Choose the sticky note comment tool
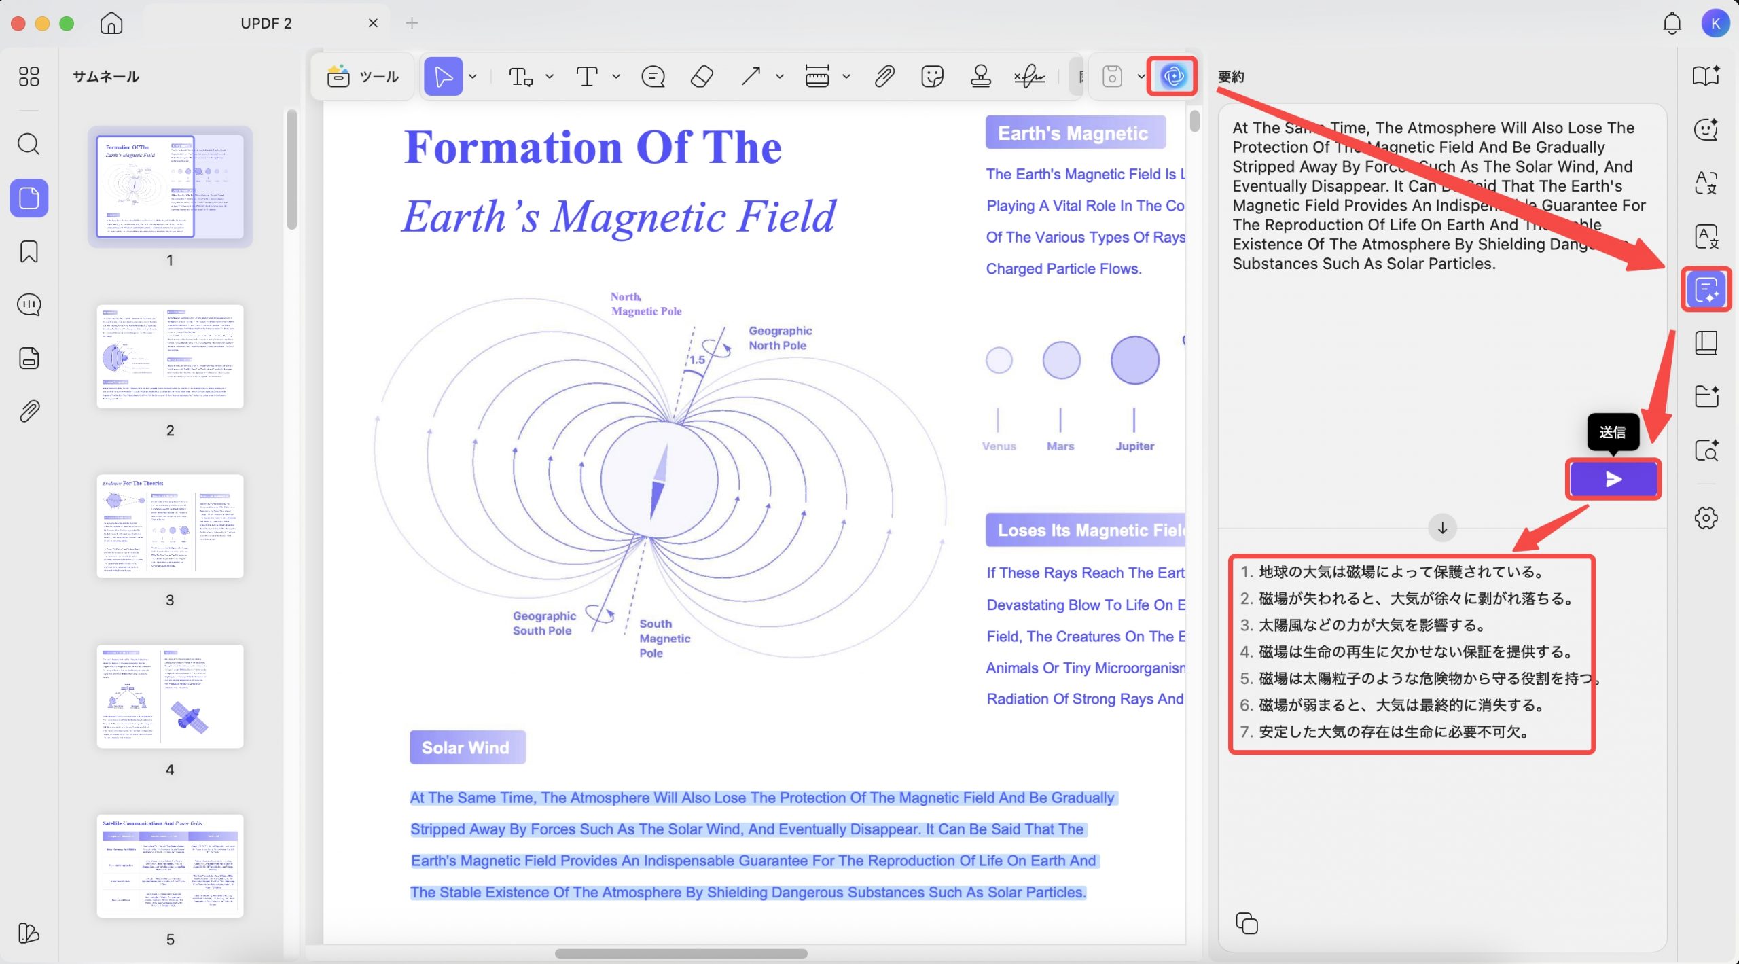The height and width of the screenshot is (964, 1739). [x=653, y=77]
